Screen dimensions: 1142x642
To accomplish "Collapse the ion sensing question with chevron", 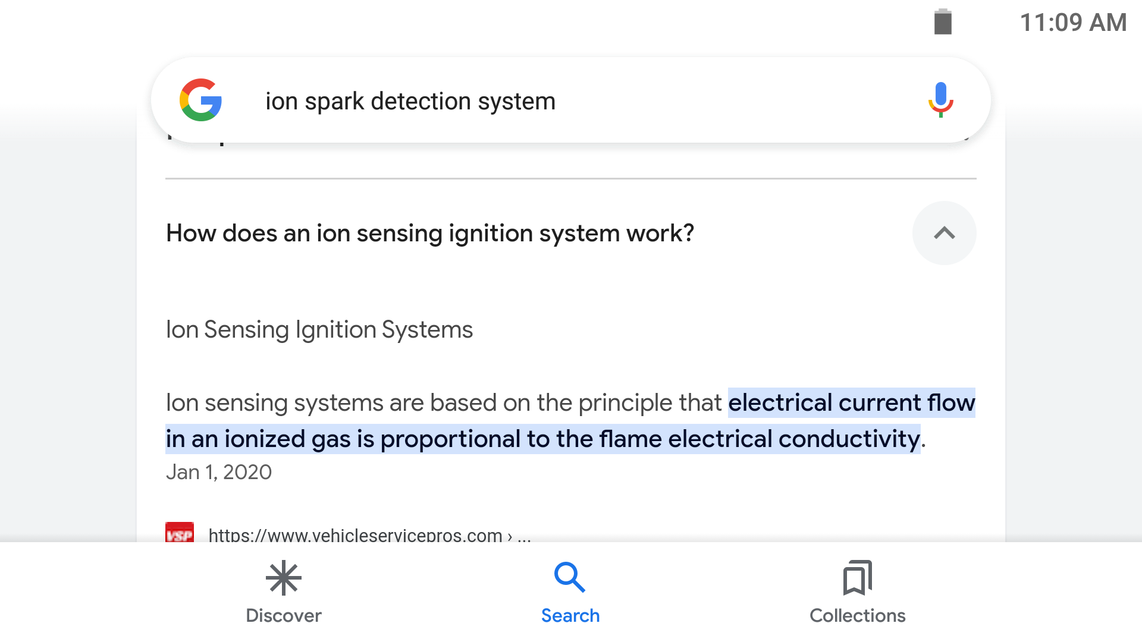I will [944, 233].
